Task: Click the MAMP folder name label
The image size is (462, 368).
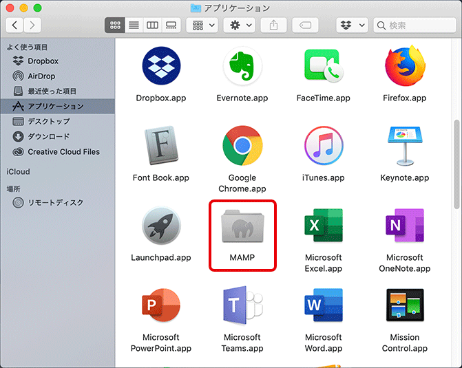Action: [242, 257]
